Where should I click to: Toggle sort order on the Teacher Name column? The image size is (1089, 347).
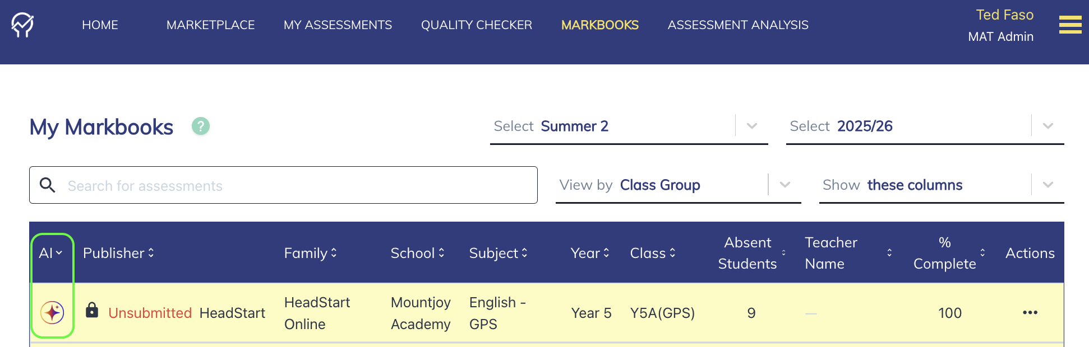[x=889, y=253]
